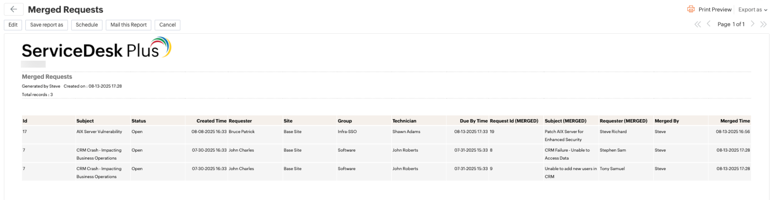This screenshot has width=773, height=200.
Task: Click the Subject column header
Action: 85,121
